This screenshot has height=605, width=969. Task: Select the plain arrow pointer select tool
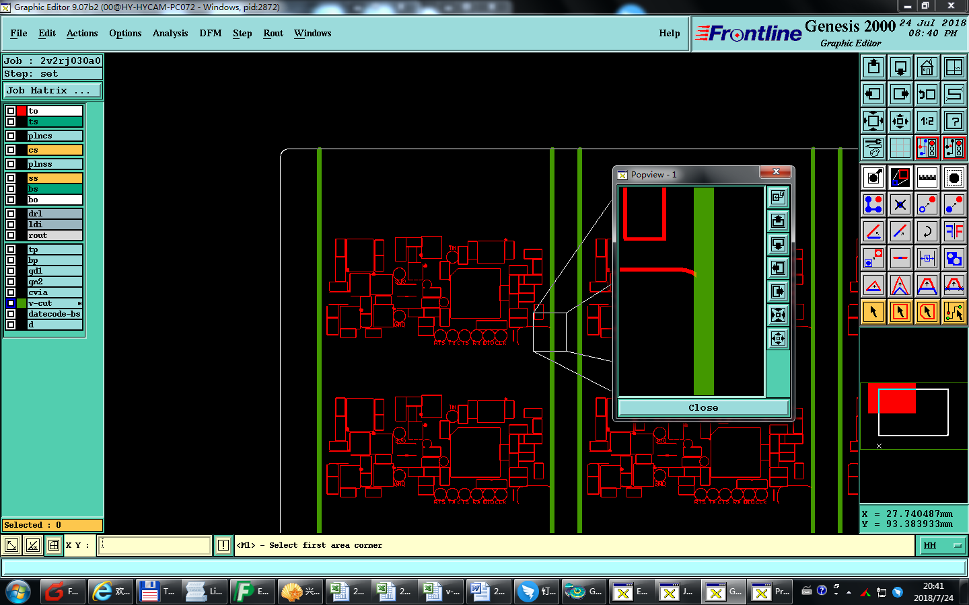[x=873, y=312]
